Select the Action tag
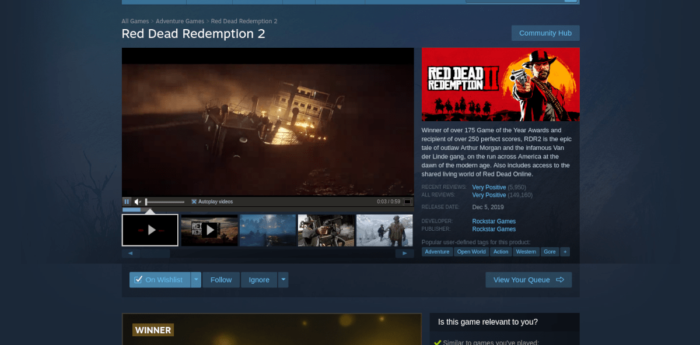The height and width of the screenshot is (345, 700). pyautogui.click(x=501, y=252)
